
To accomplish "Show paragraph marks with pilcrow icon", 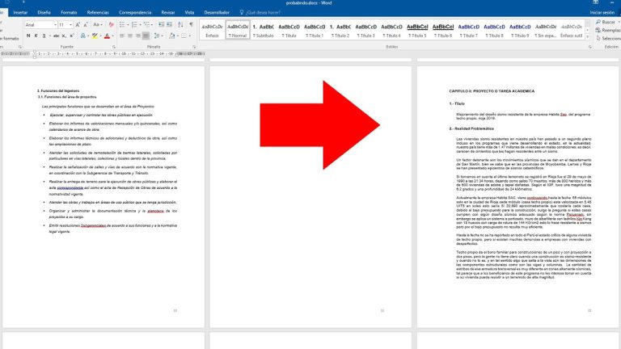I will [191, 25].
